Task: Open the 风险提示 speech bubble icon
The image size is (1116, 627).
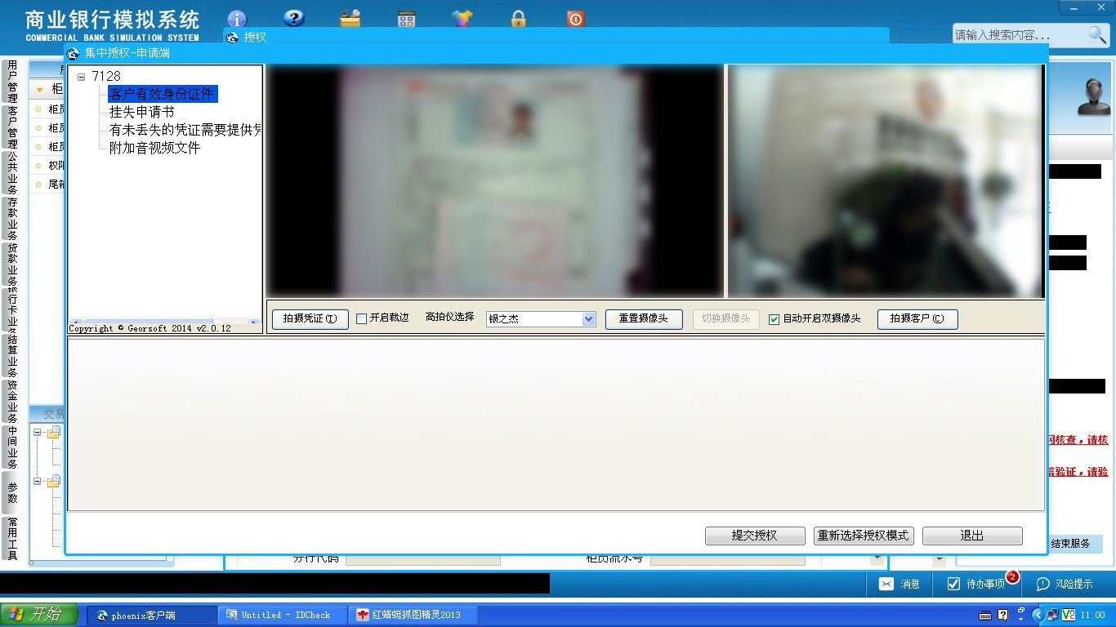Action: pyautogui.click(x=1043, y=584)
